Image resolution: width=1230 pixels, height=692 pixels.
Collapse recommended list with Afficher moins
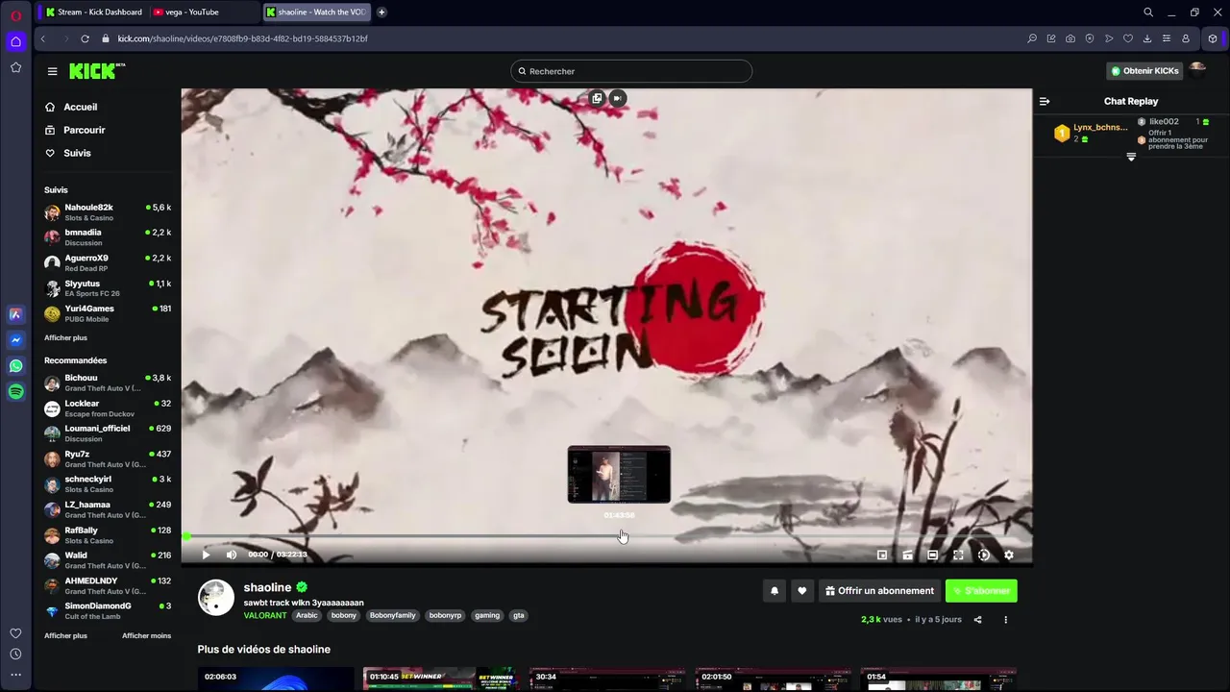pos(146,636)
